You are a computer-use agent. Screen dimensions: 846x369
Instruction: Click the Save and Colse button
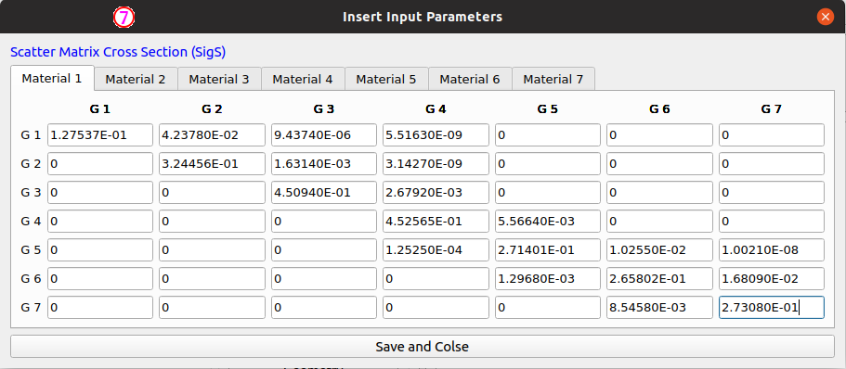coord(423,347)
